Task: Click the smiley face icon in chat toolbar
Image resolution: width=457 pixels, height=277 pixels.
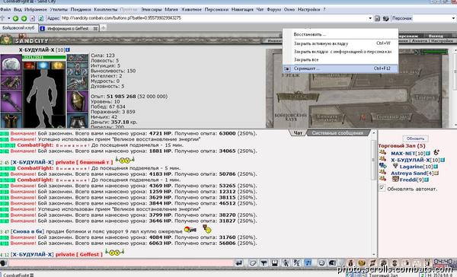Action: pos(321,263)
